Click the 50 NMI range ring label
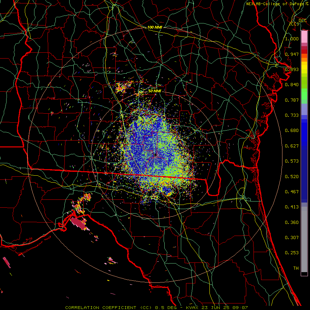The image size is (310, 310). [155, 91]
